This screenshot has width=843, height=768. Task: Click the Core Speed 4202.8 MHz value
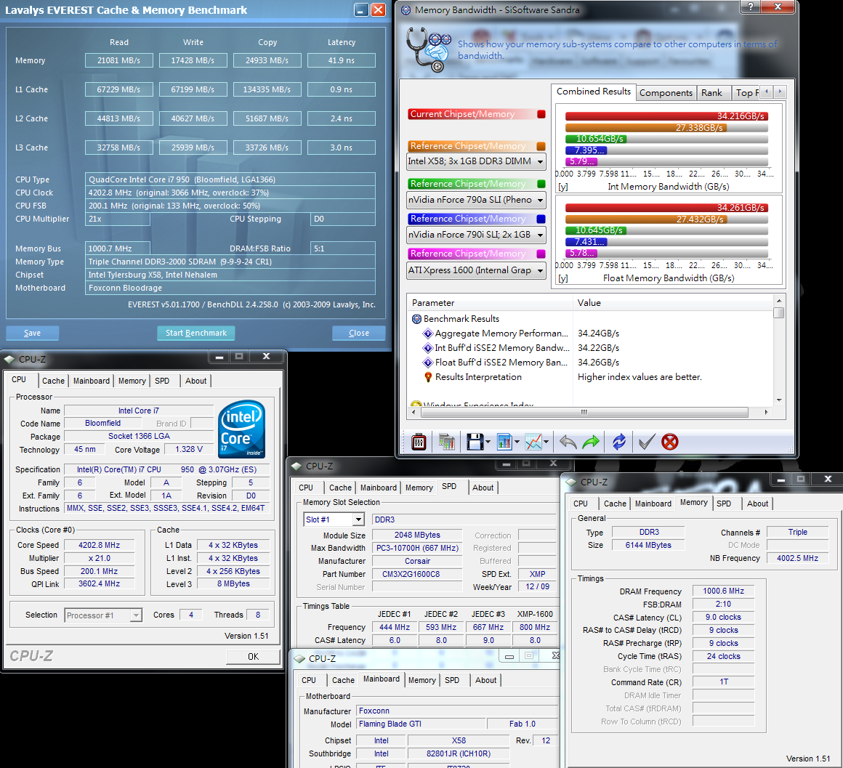coord(100,545)
